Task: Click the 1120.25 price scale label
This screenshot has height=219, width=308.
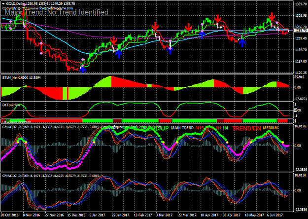Action: [301, 73]
